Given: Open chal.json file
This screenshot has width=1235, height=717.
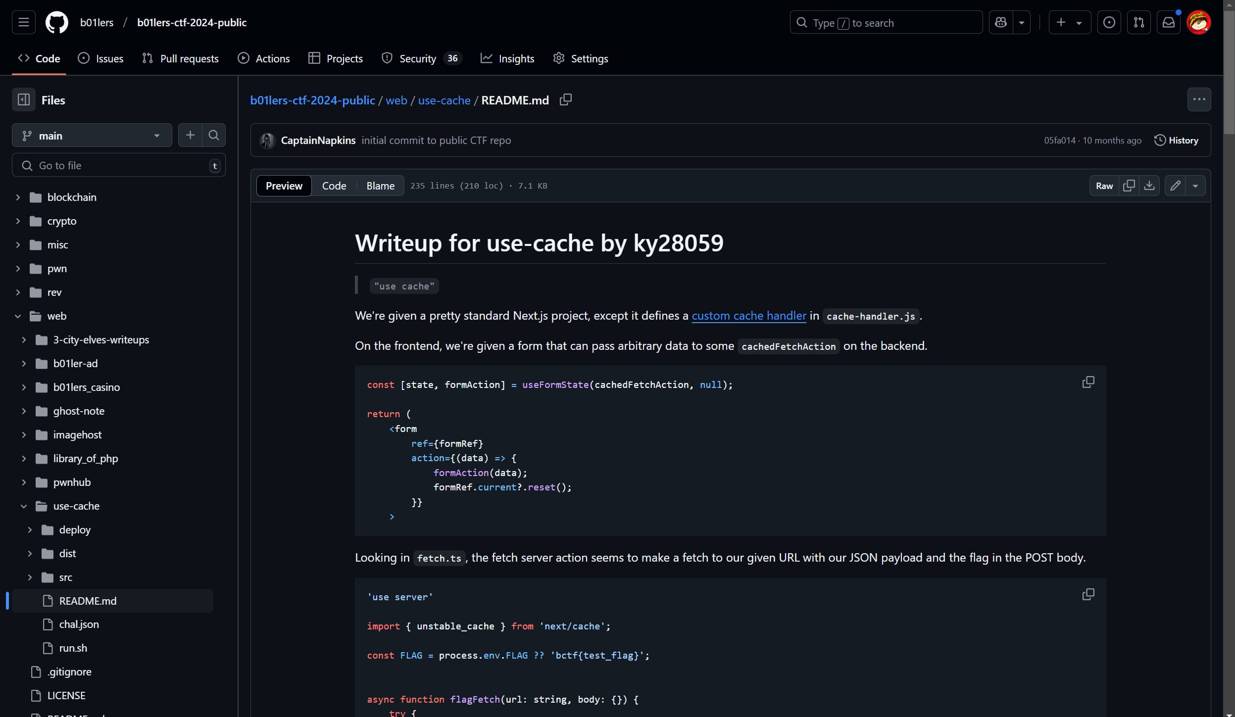Looking at the screenshot, I should [x=79, y=624].
